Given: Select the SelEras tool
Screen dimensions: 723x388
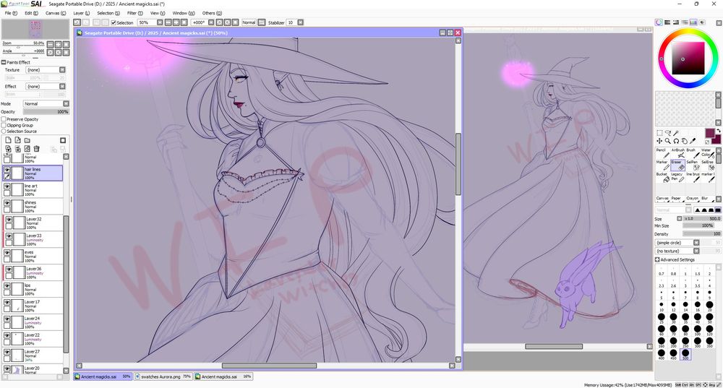Looking at the screenshot, I should (707, 165).
